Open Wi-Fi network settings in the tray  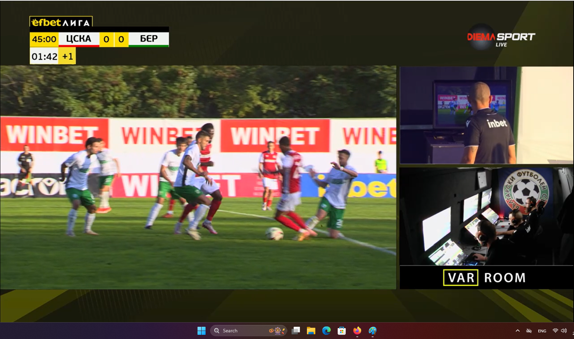555,331
